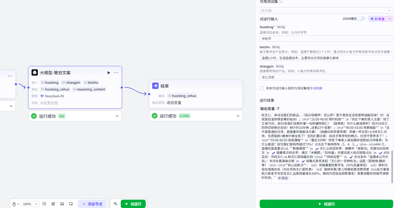
Task: Open the mouse interaction mode selector
Action: point(16,204)
